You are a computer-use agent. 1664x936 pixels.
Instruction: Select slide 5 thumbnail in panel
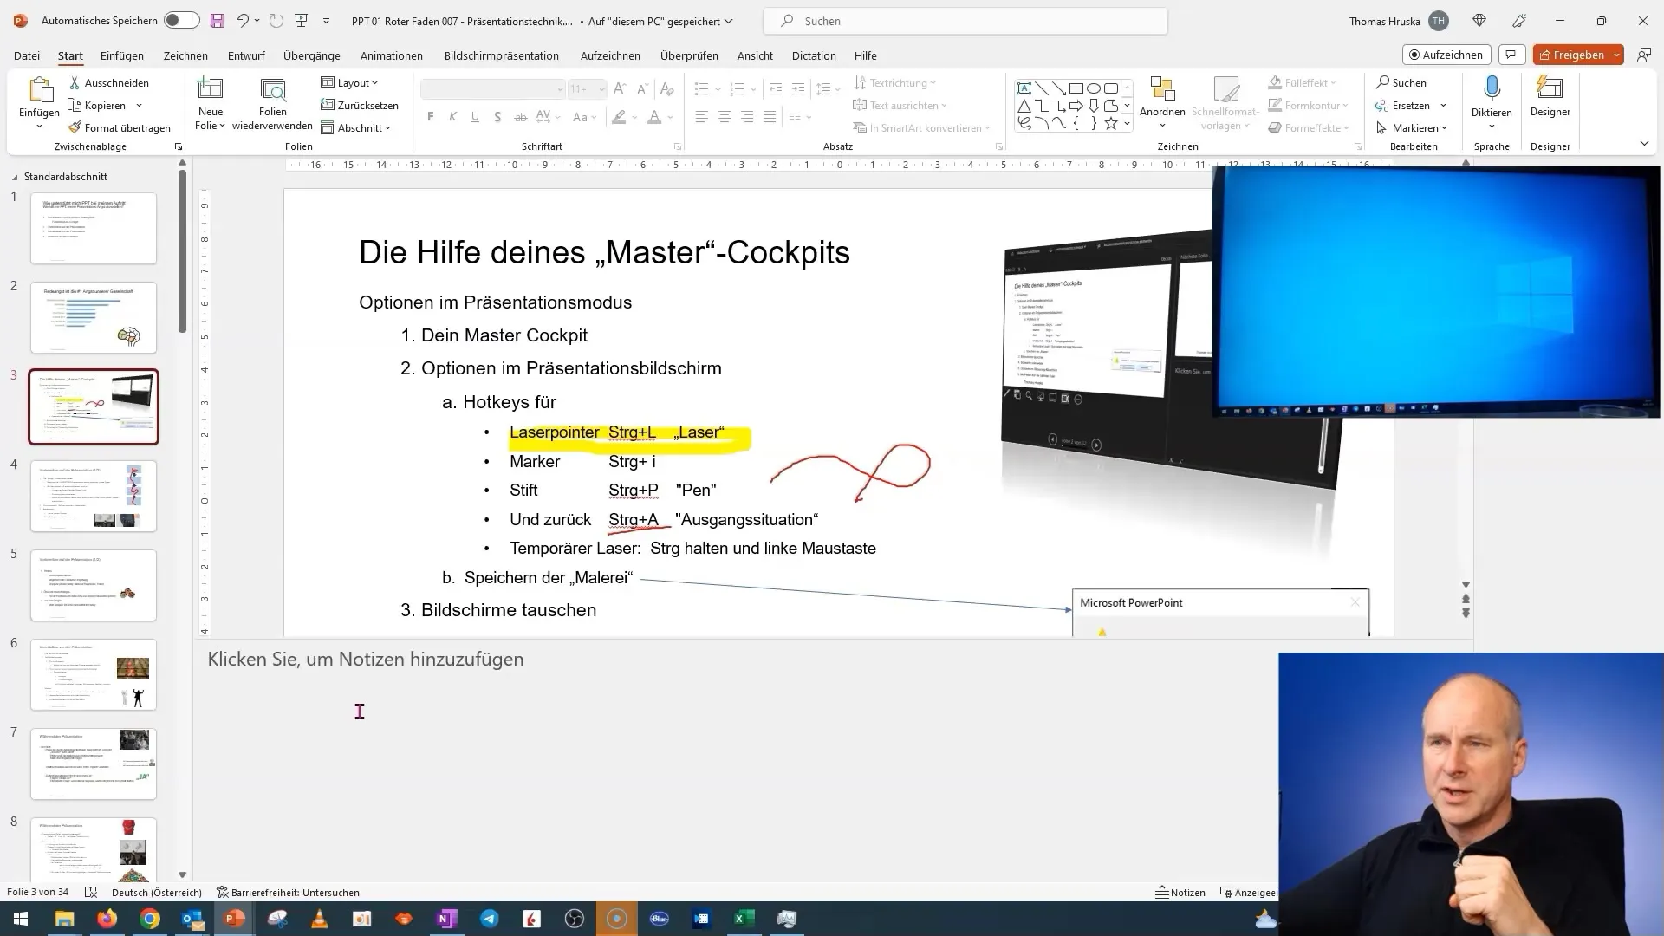tap(94, 585)
